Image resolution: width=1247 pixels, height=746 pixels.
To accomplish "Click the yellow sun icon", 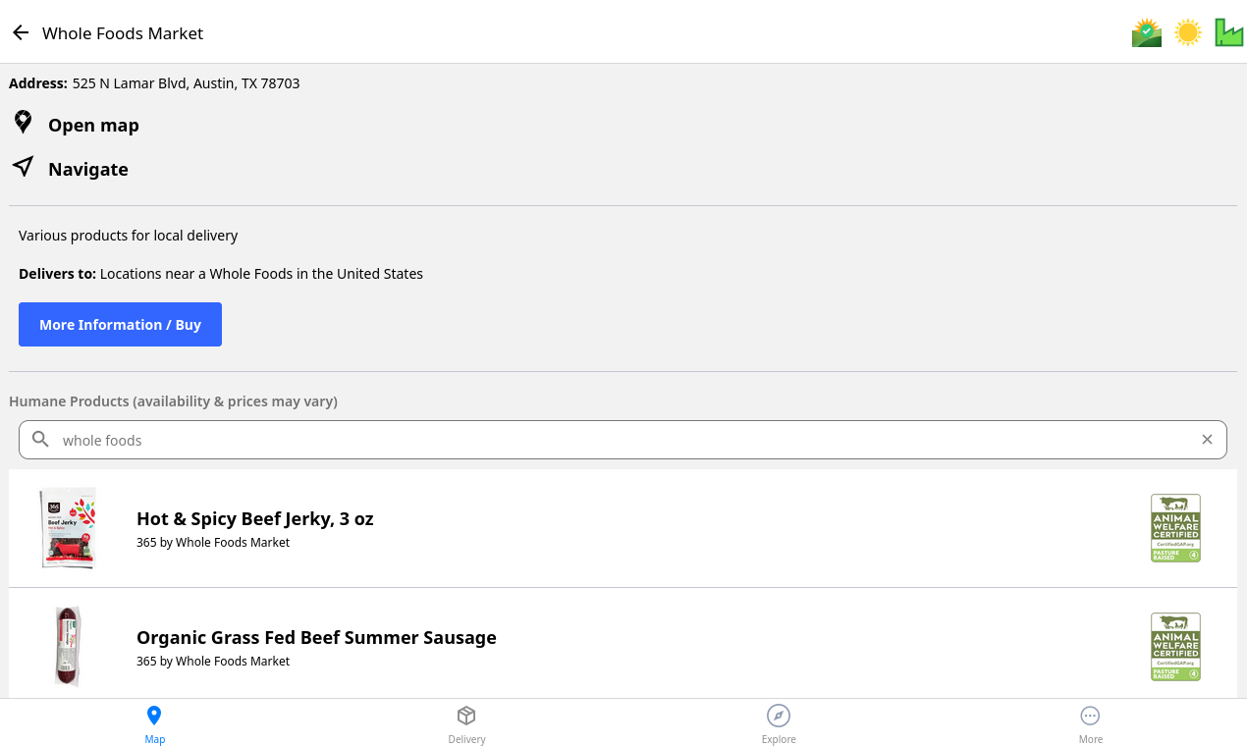I will pos(1188,32).
